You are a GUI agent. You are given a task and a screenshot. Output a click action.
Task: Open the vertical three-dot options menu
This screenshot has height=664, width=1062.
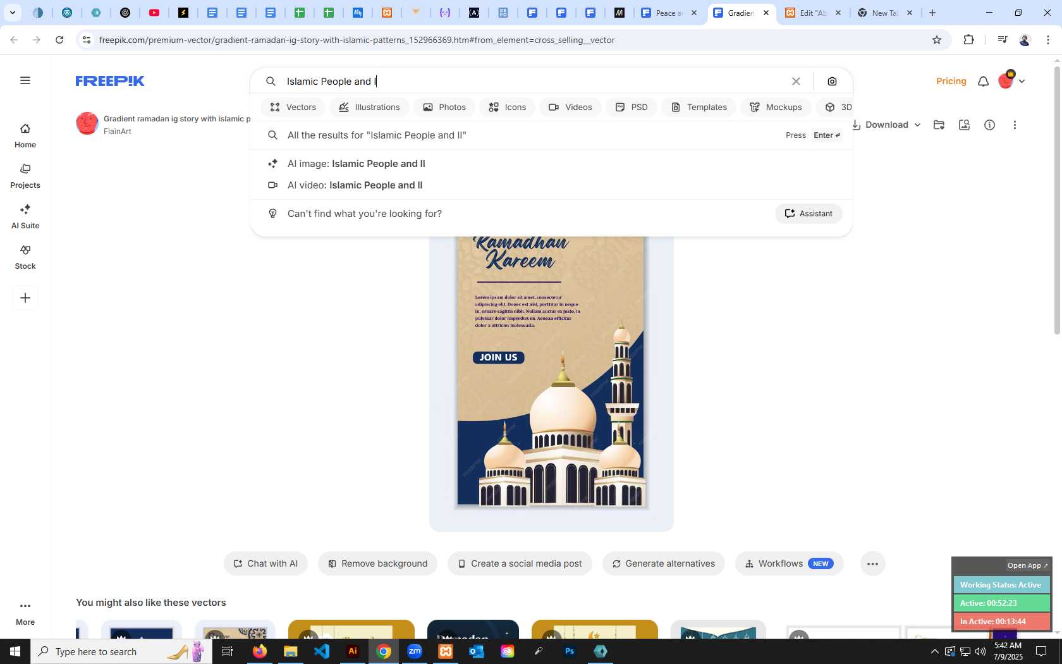point(1015,125)
